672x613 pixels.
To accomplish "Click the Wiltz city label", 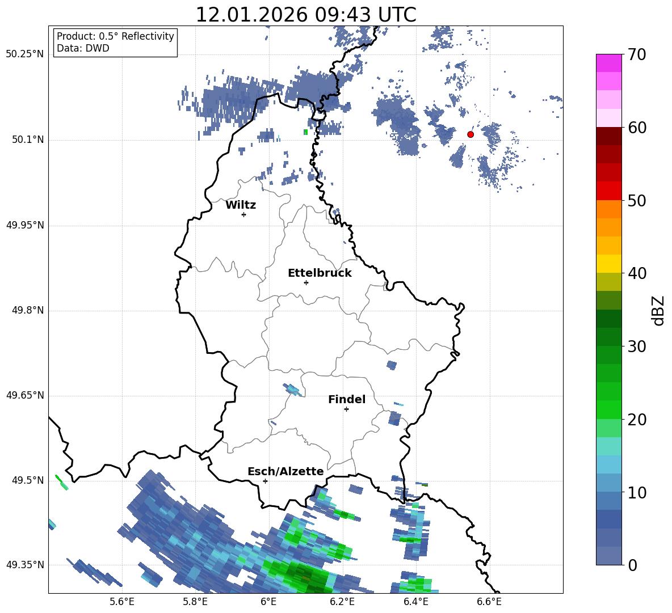I will click(x=241, y=205).
